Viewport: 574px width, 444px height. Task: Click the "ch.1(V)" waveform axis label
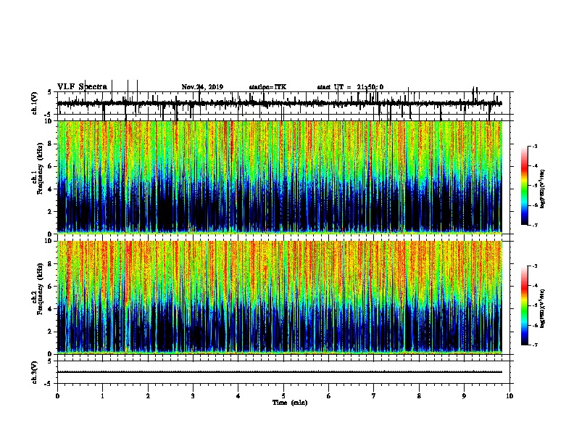[x=34, y=103]
